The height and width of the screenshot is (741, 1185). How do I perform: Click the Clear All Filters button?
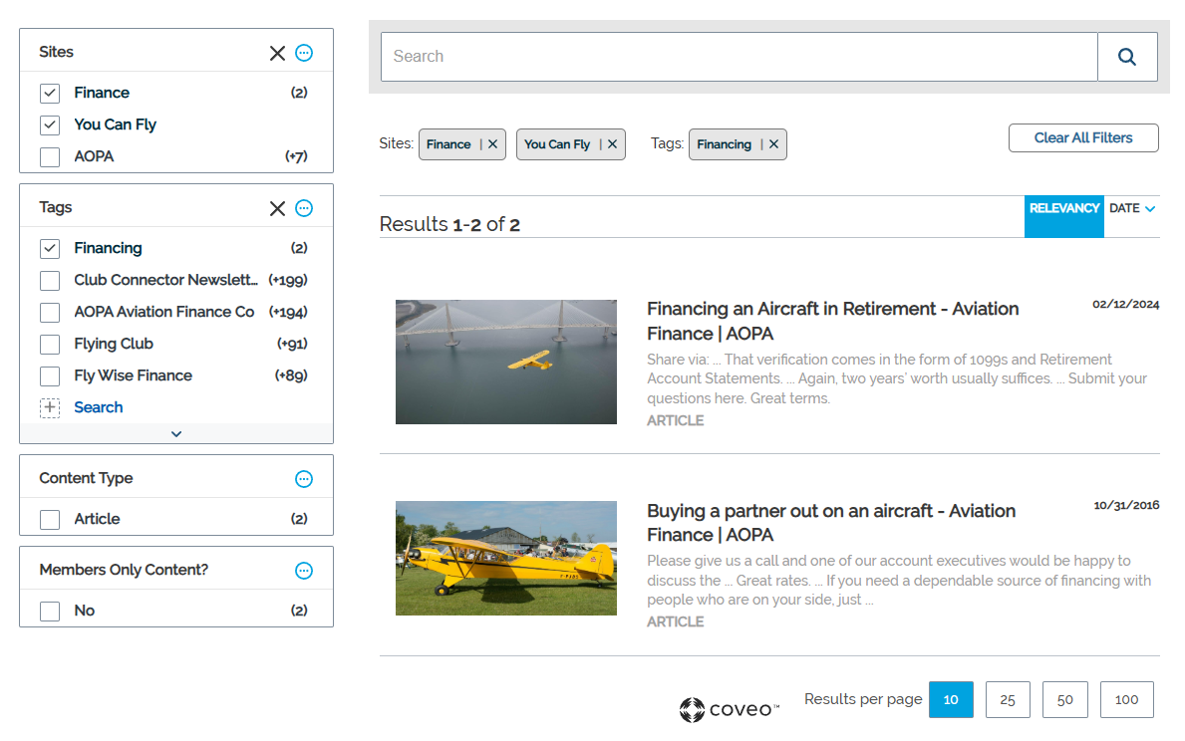1083,138
